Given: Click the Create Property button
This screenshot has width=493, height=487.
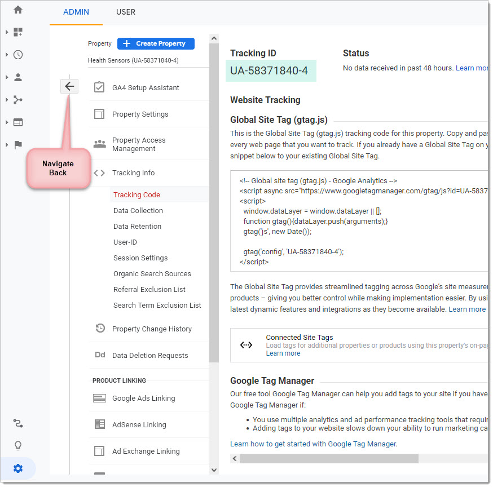Looking at the screenshot, I should [x=156, y=43].
